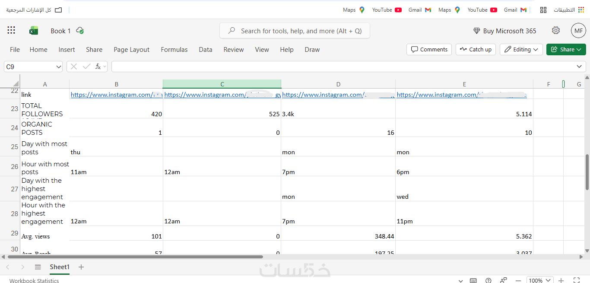Open the first YouTube bookmark from right
Screen dimensions: 590x283
[x=482, y=10]
